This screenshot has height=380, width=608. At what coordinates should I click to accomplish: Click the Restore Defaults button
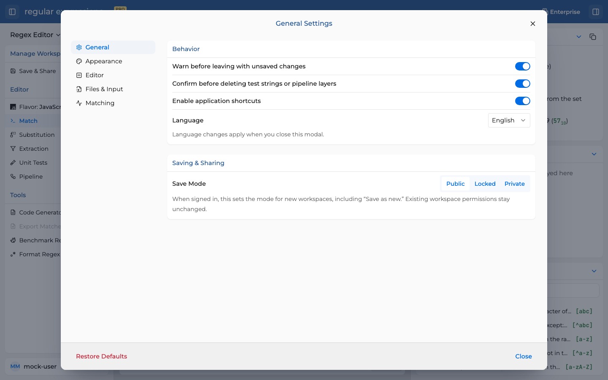tap(101, 356)
